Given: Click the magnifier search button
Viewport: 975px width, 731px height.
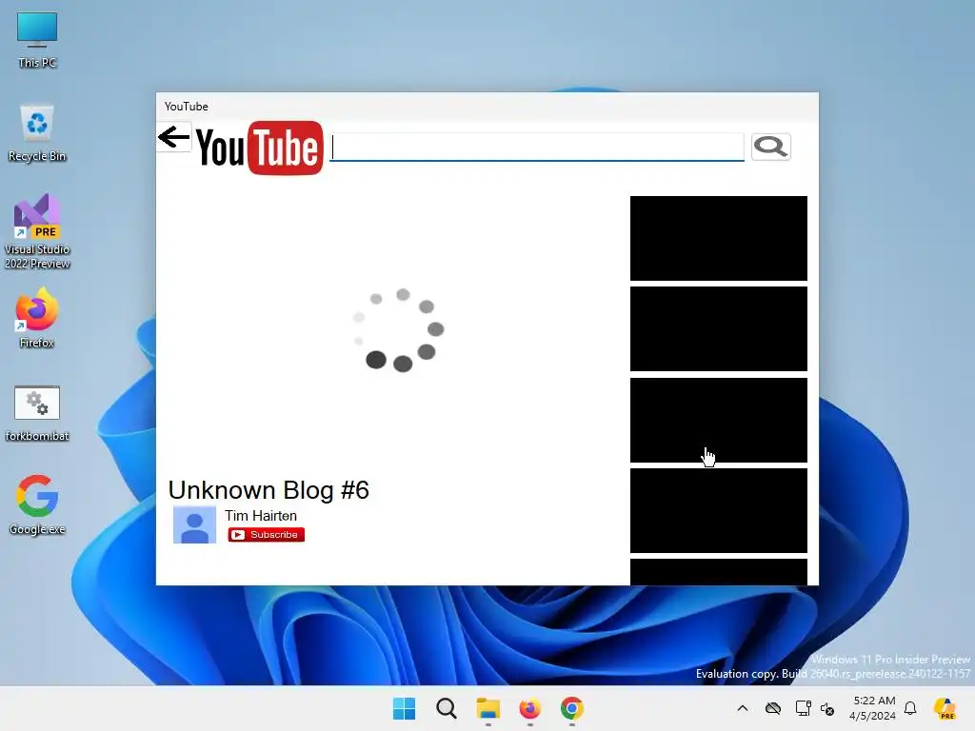Looking at the screenshot, I should pyautogui.click(x=770, y=147).
